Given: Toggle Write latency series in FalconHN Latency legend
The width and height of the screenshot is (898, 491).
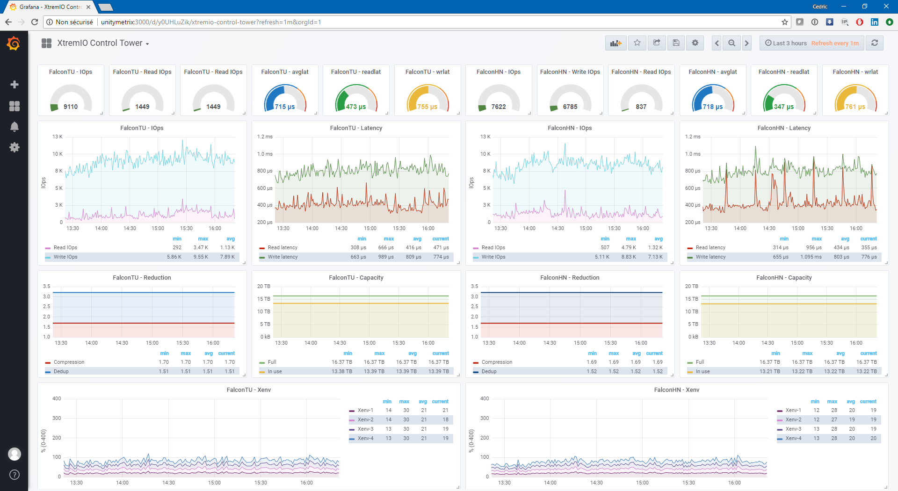Looking at the screenshot, I should point(710,257).
